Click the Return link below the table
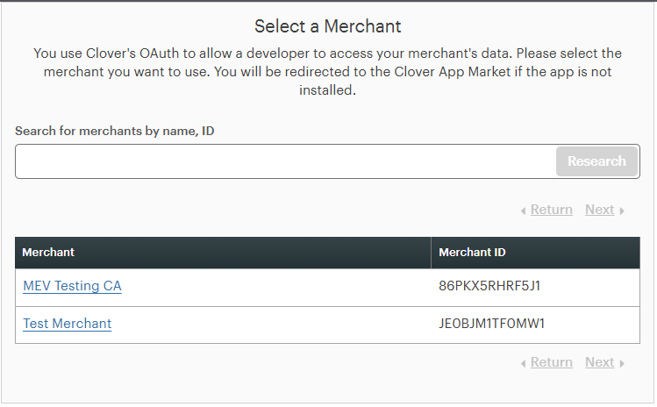 (551, 362)
